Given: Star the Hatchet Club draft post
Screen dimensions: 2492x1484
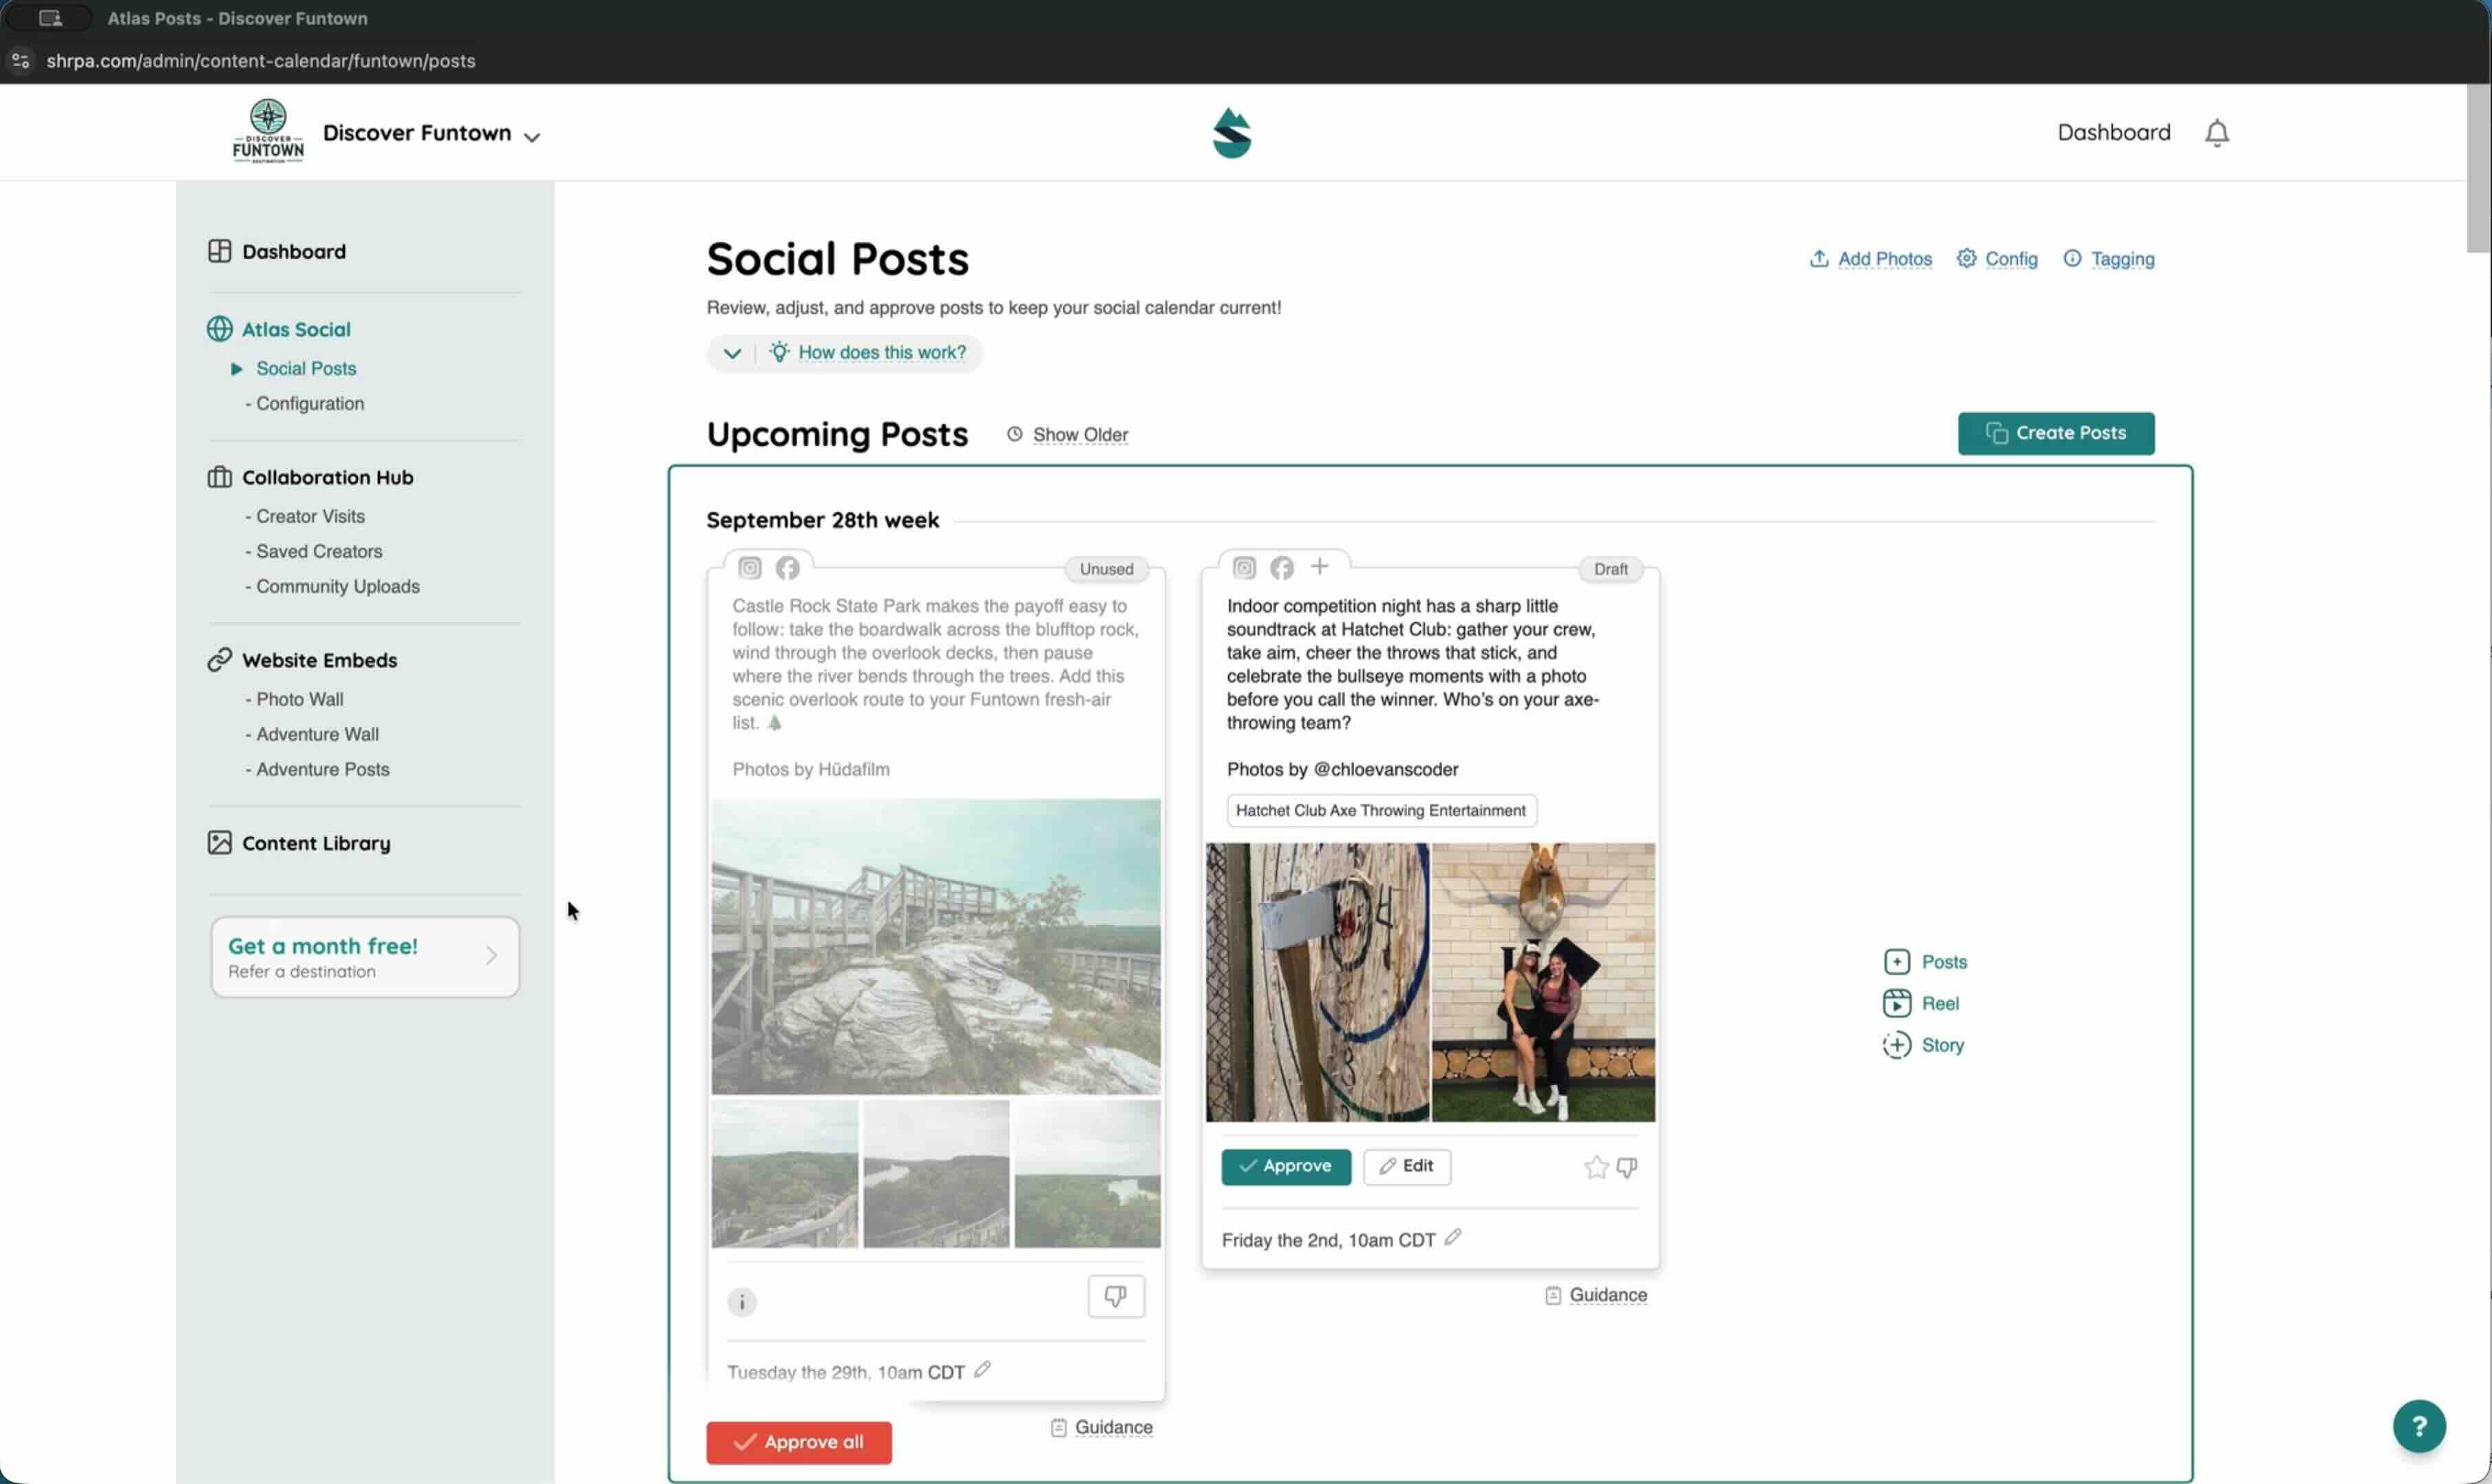Looking at the screenshot, I should [x=1596, y=1168].
